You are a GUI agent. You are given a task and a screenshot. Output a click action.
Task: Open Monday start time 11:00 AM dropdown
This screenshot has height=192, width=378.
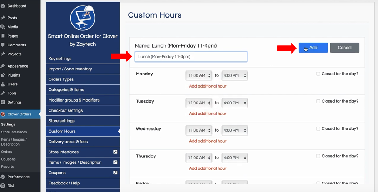pyautogui.click(x=199, y=75)
